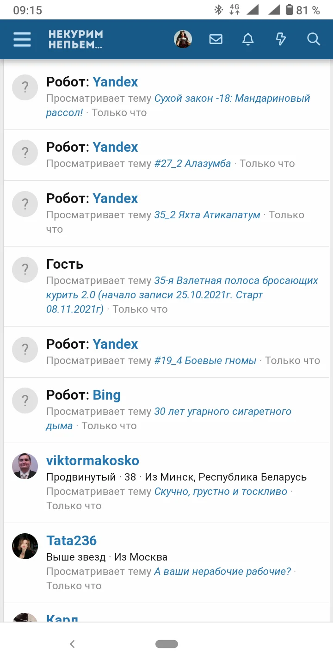Open the topic 30 лет угарного сигаретного дыма
This screenshot has width=333, height=666.
coord(222,412)
